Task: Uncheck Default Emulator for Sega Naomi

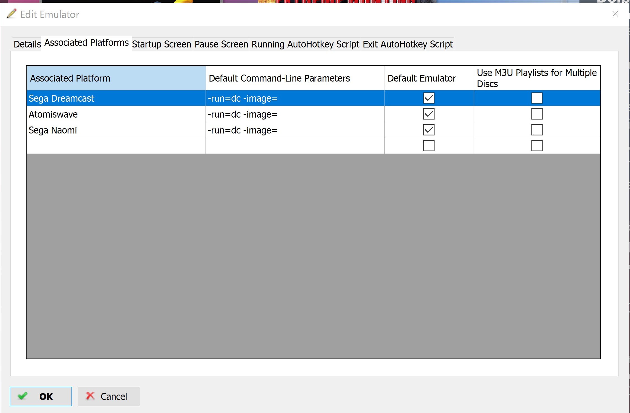Action: tap(429, 130)
